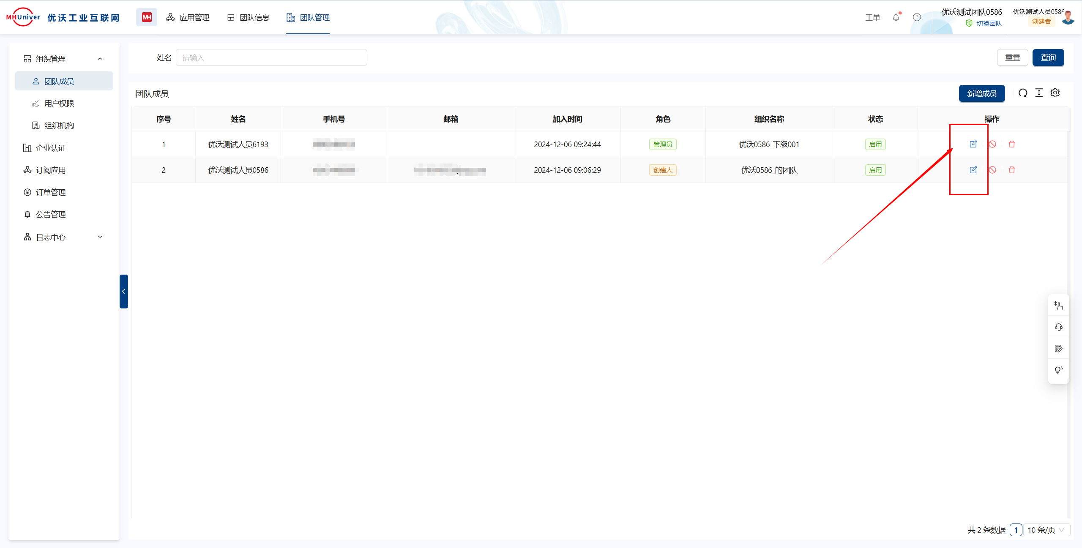Open table column settings gear

pyautogui.click(x=1055, y=93)
